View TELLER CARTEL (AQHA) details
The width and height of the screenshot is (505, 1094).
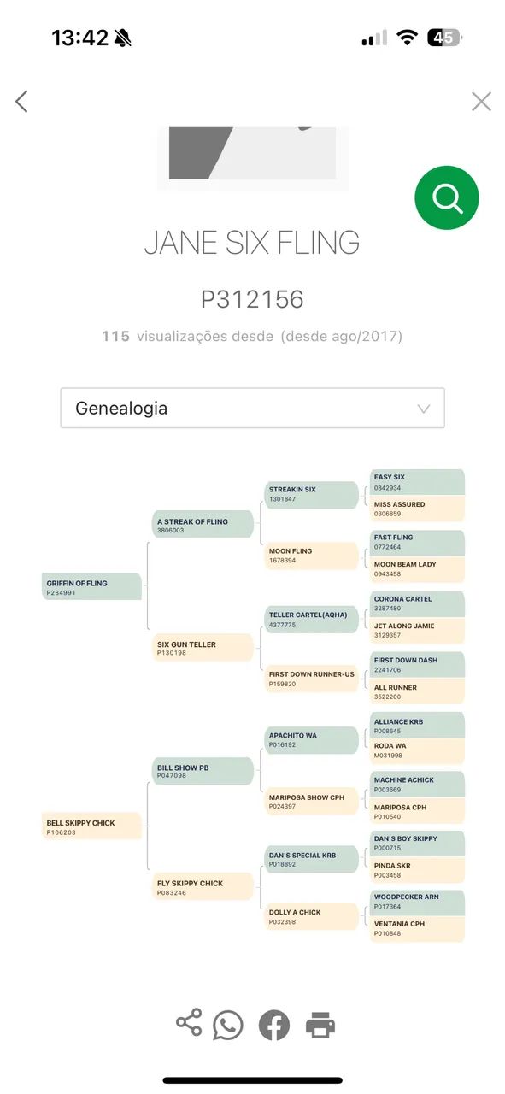311,617
